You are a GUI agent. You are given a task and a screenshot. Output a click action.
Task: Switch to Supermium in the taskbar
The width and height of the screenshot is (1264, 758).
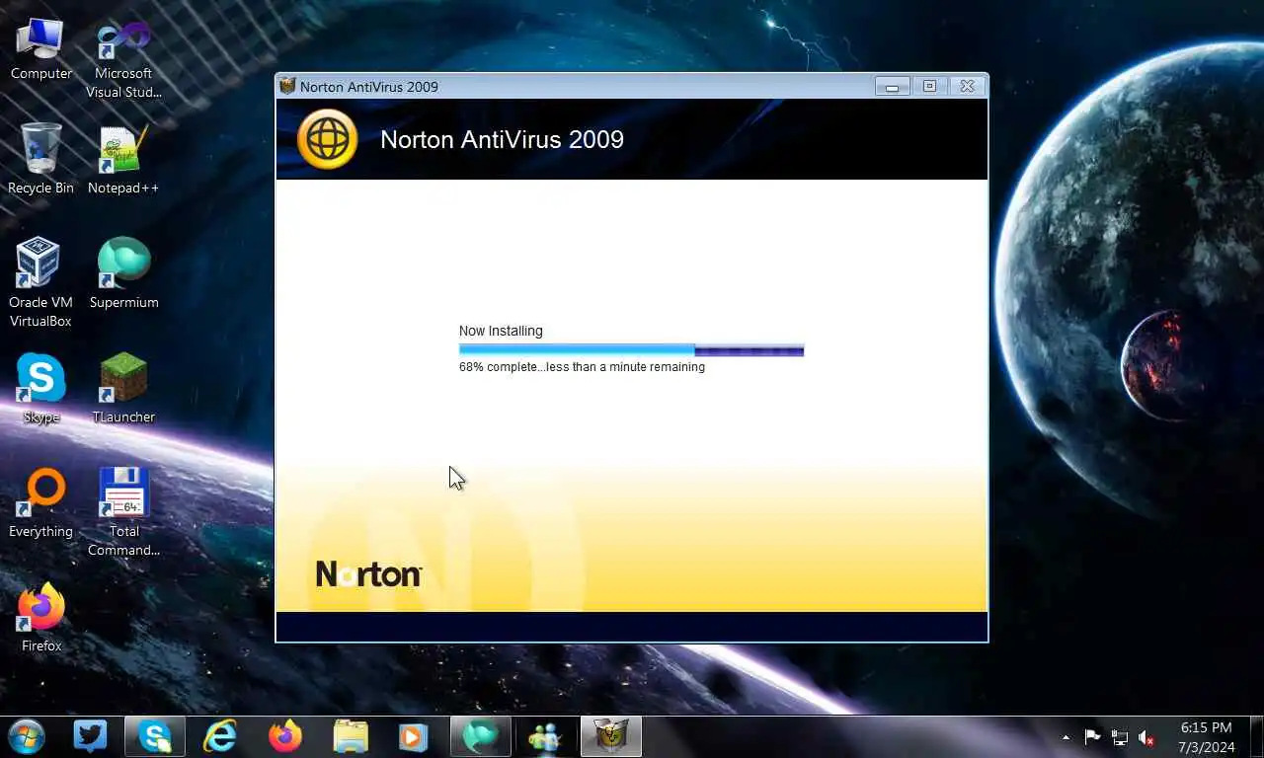click(x=481, y=736)
